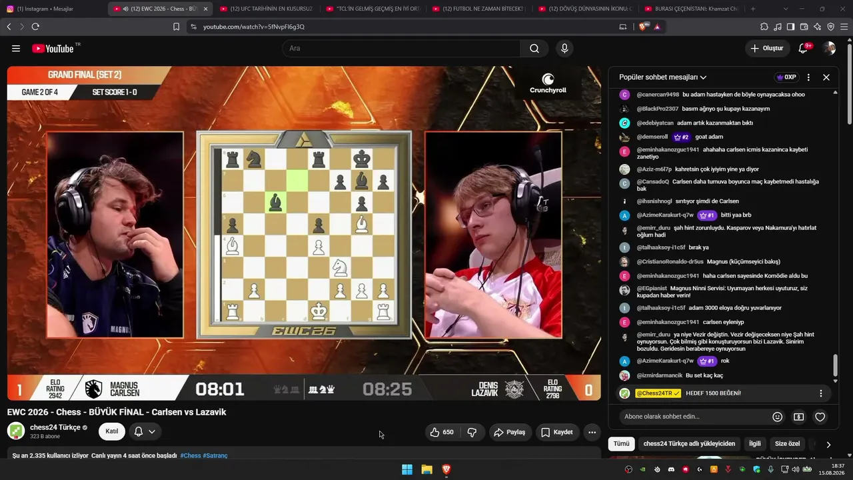Click the Super Chat purchase icon
Image resolution: width=853 pixels, height=480 pixels.
(798, 417)
